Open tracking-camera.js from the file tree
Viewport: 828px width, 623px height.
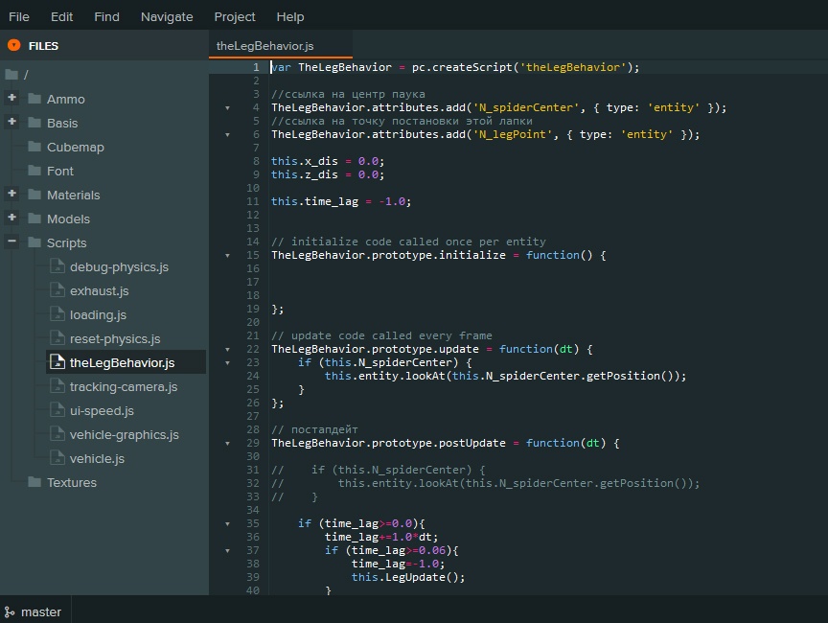(124, 386)
